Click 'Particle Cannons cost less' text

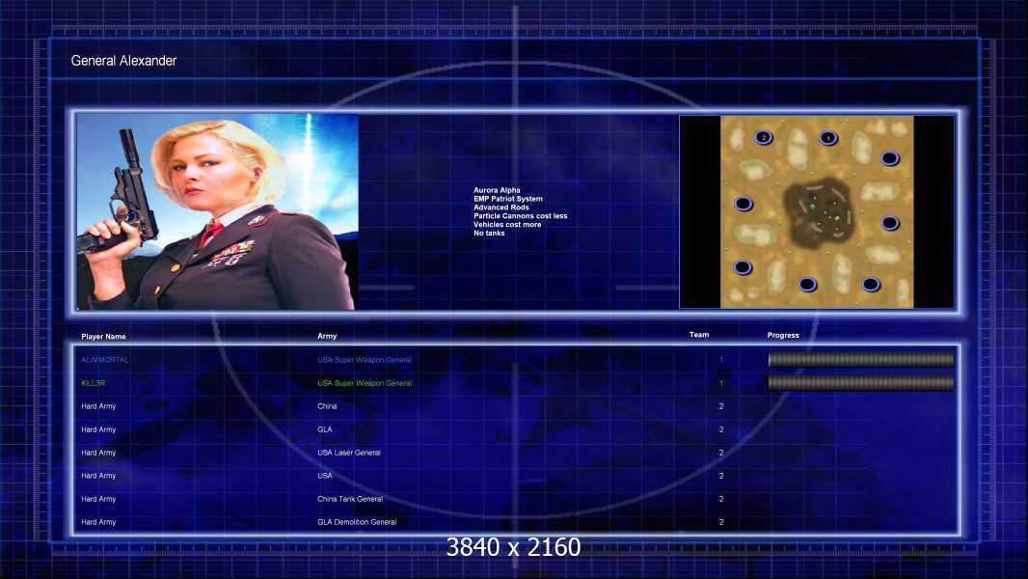[521, 216]
